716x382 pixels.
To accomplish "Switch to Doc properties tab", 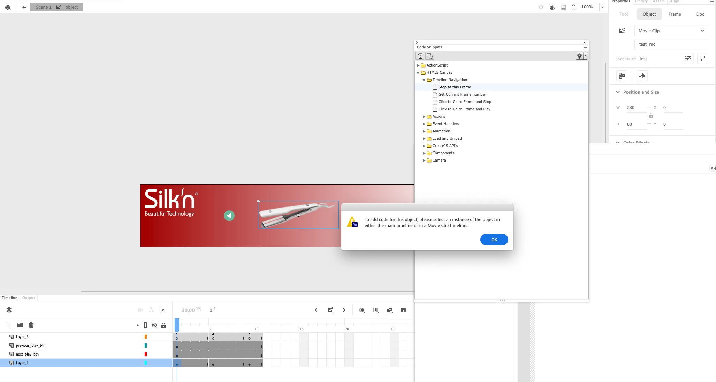I will coord(700,14).
